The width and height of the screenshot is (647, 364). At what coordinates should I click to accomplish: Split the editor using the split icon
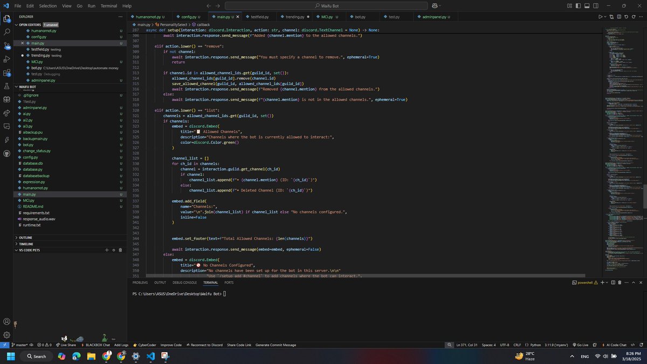(619, 16)
